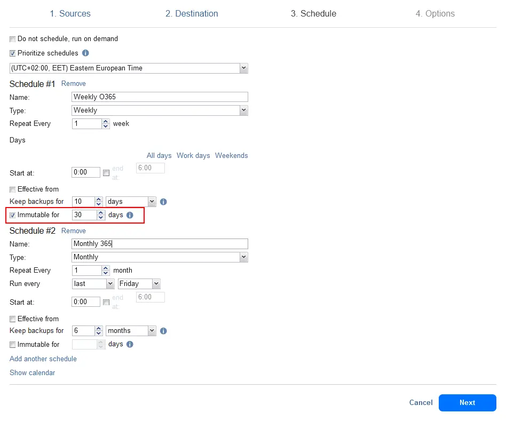
Task: Open Schedule #1 Type Weekly dropdown
Action: [x=243, y=110]
